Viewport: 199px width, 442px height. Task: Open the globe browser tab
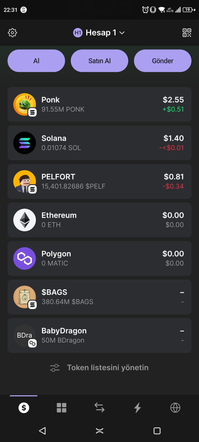click(175, 408)
